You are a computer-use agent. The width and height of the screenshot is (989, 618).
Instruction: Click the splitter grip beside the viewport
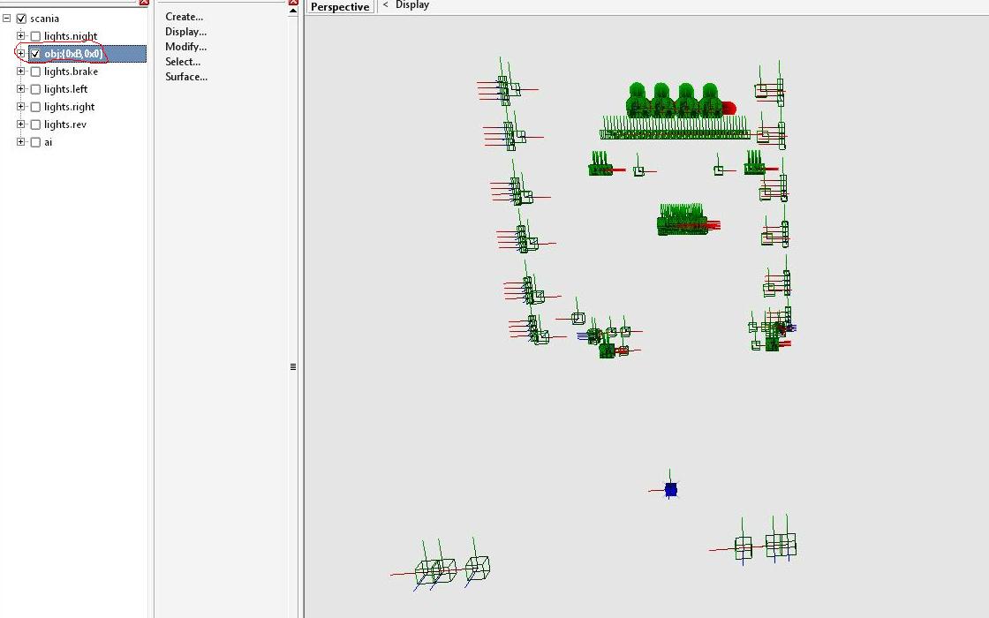(293, 366)
